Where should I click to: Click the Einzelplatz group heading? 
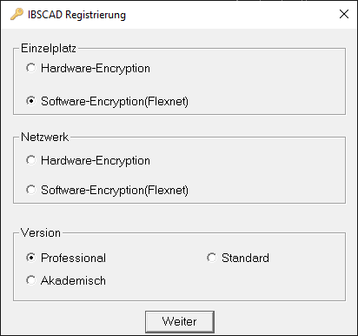click(49, 48)
